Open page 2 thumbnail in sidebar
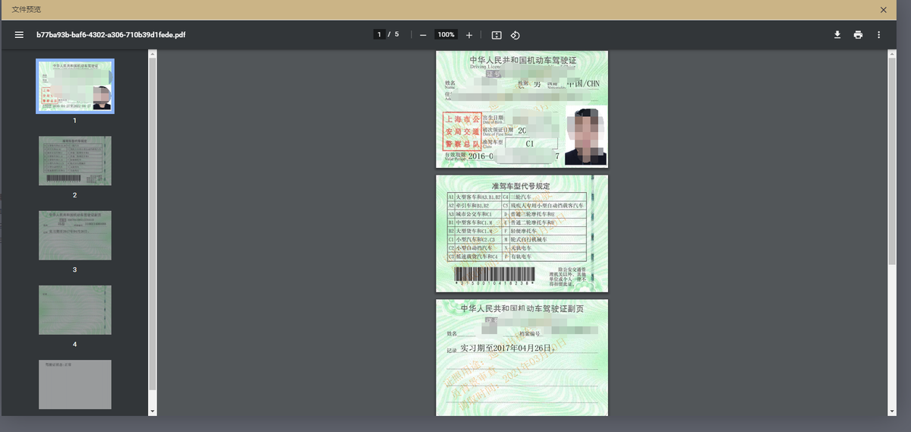 [75, 161]
